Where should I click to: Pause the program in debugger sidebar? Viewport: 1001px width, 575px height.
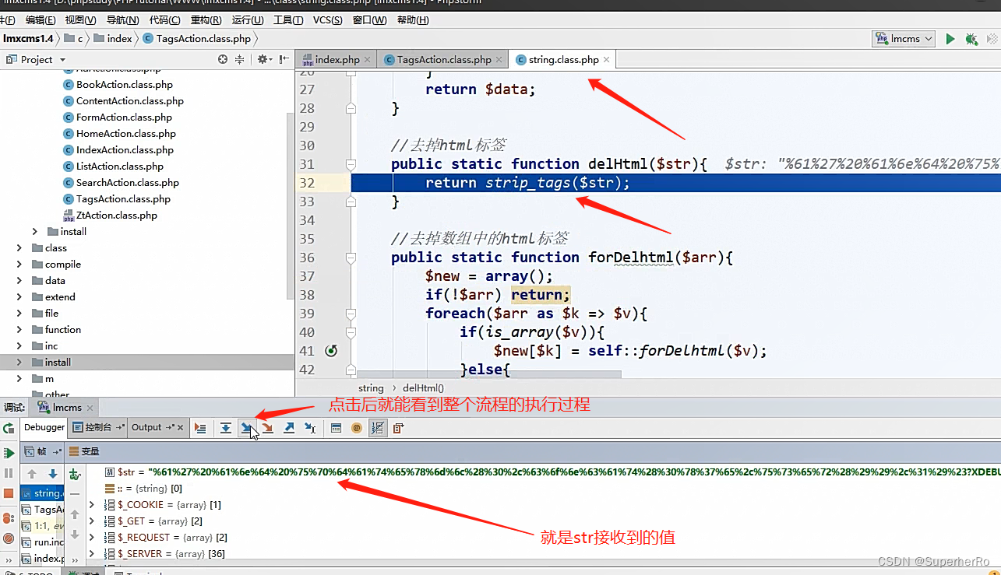click(x=9, y=473)
